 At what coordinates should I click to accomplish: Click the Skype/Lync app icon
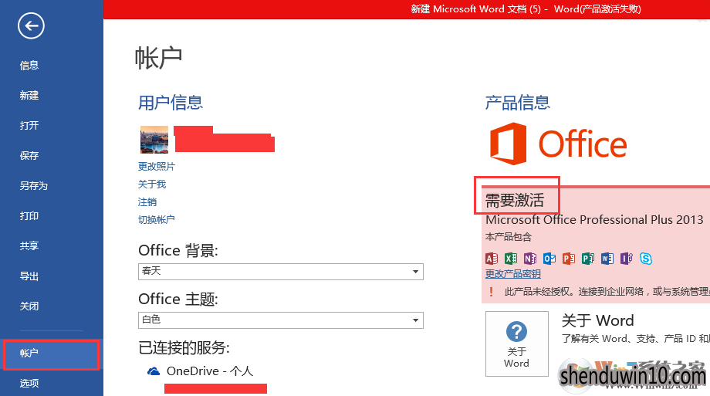[x=646, y=259]
